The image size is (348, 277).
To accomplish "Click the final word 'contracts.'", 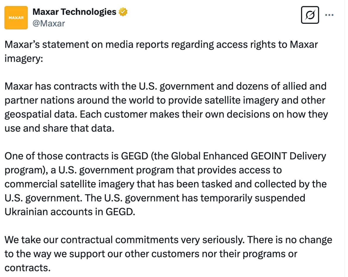I will point(27,268).
